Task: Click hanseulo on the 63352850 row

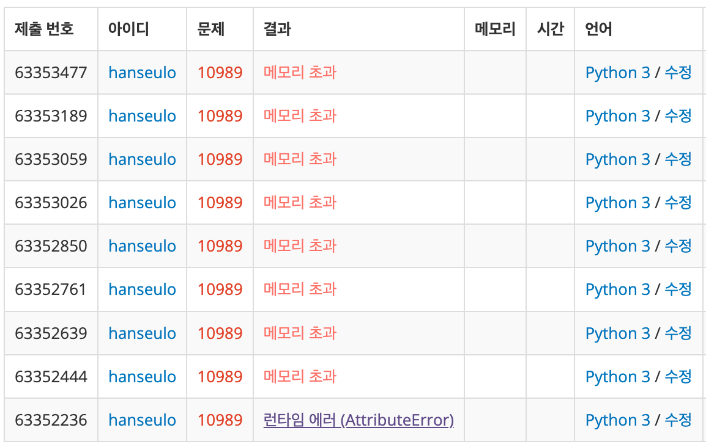Action: [x=142, y=246]
